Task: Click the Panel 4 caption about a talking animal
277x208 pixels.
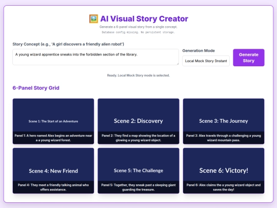Action: coord(53,187)
